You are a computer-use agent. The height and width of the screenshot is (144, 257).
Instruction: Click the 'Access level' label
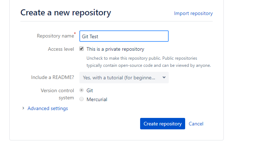pyautogui.click(x=61, y=49)
